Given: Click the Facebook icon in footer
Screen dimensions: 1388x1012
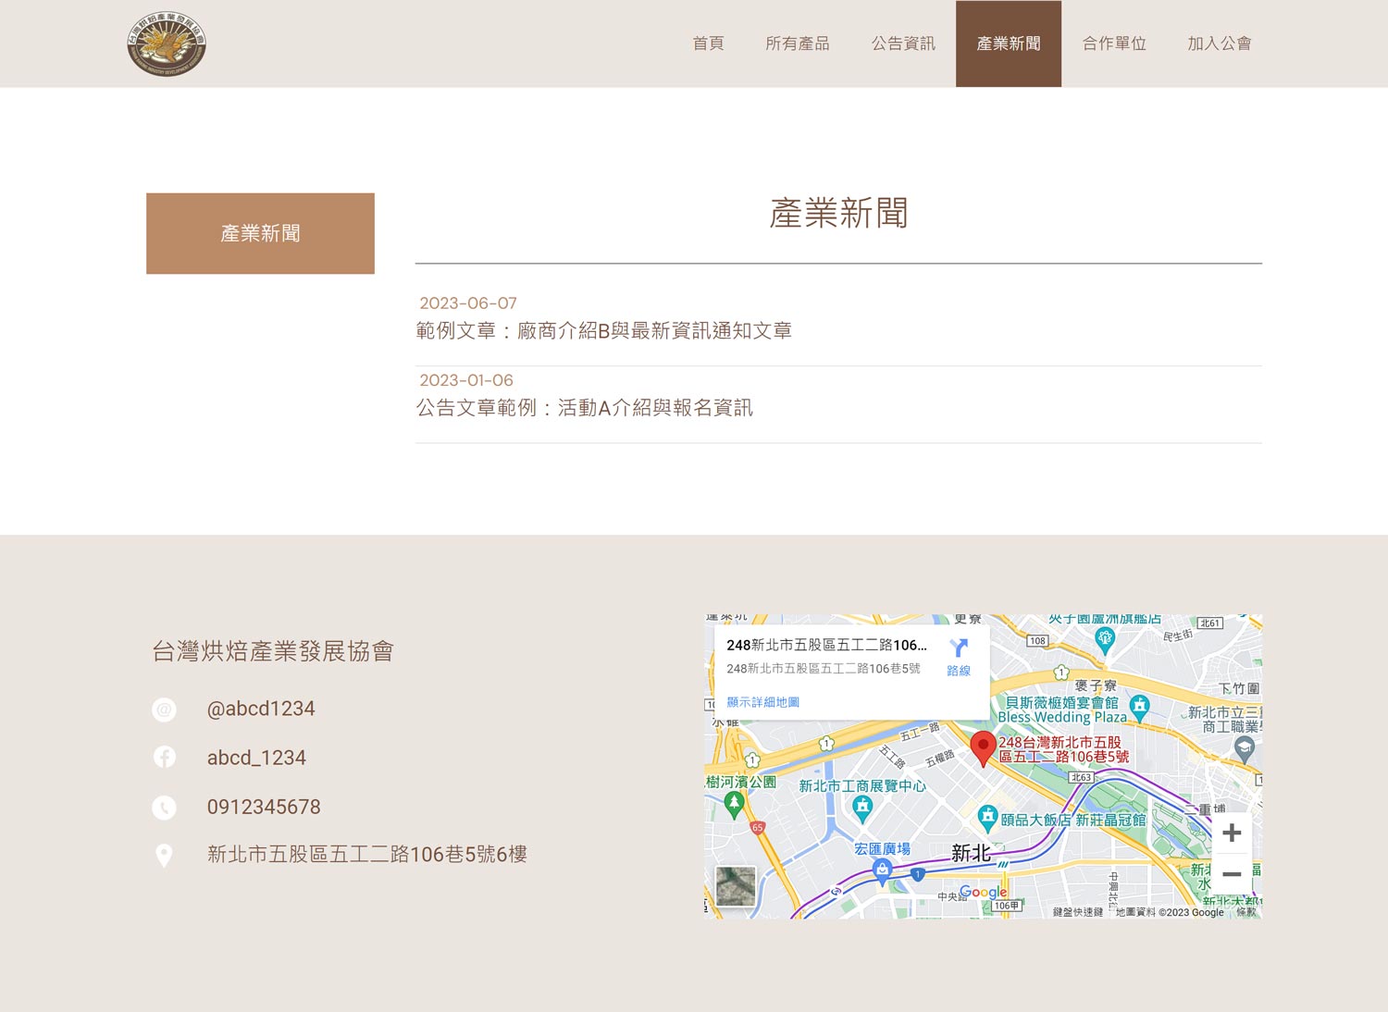Looking at the screenshot, I should (x=164, y=758).
